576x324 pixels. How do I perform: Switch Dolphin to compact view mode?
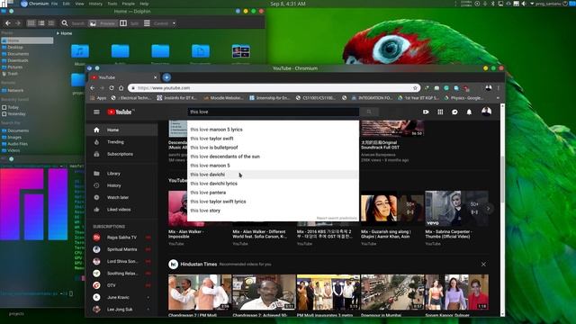tap(41, 23)
